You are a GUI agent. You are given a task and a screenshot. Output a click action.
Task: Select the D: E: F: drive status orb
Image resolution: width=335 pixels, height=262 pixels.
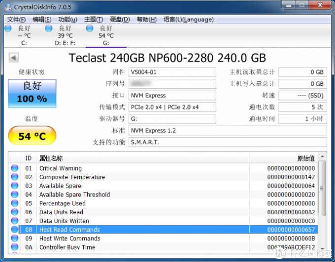click(49, 28)
